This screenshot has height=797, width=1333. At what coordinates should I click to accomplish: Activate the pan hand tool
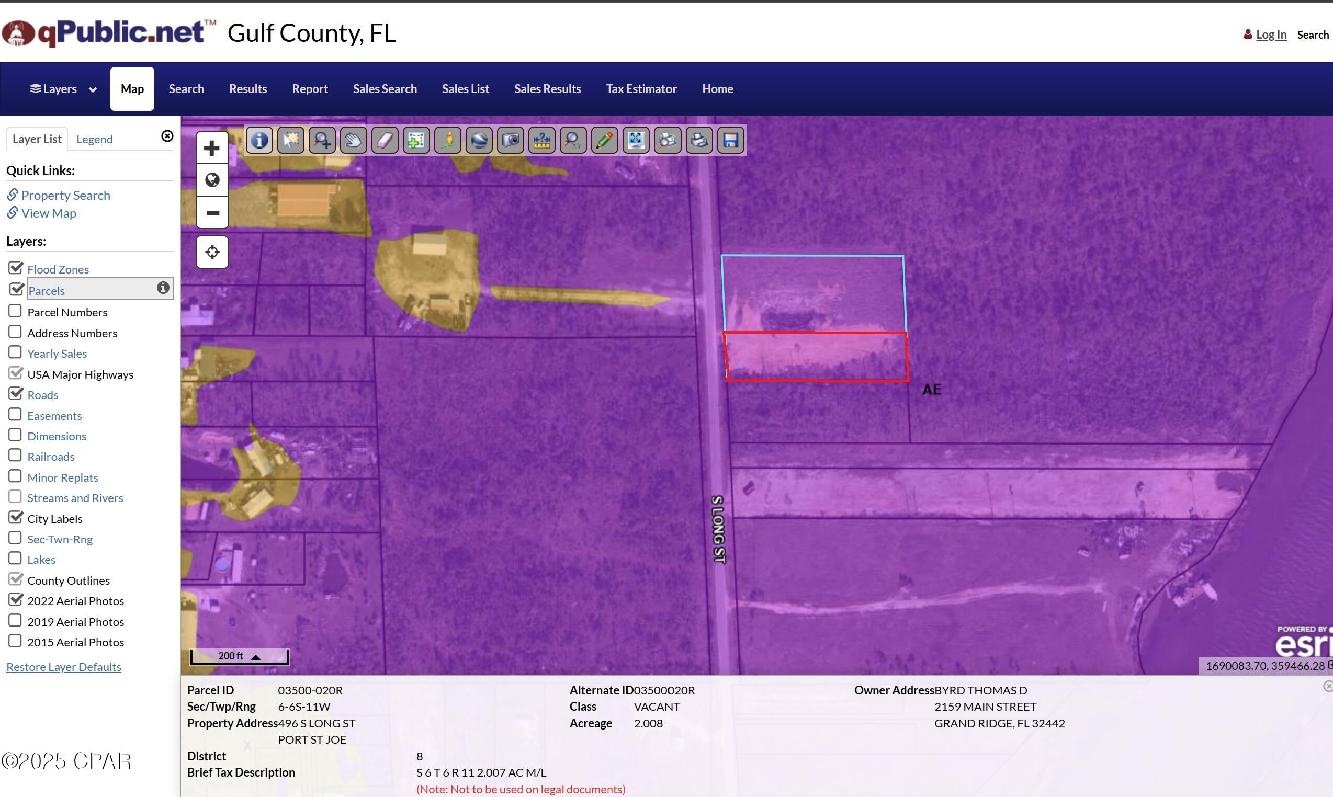point(354,141)
